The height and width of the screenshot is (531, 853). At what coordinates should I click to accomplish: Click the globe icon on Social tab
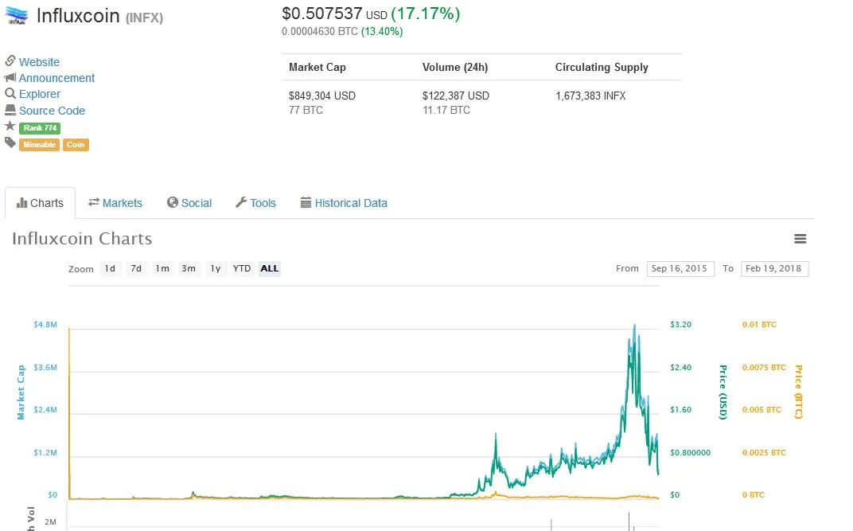click(x=173, y=202)
